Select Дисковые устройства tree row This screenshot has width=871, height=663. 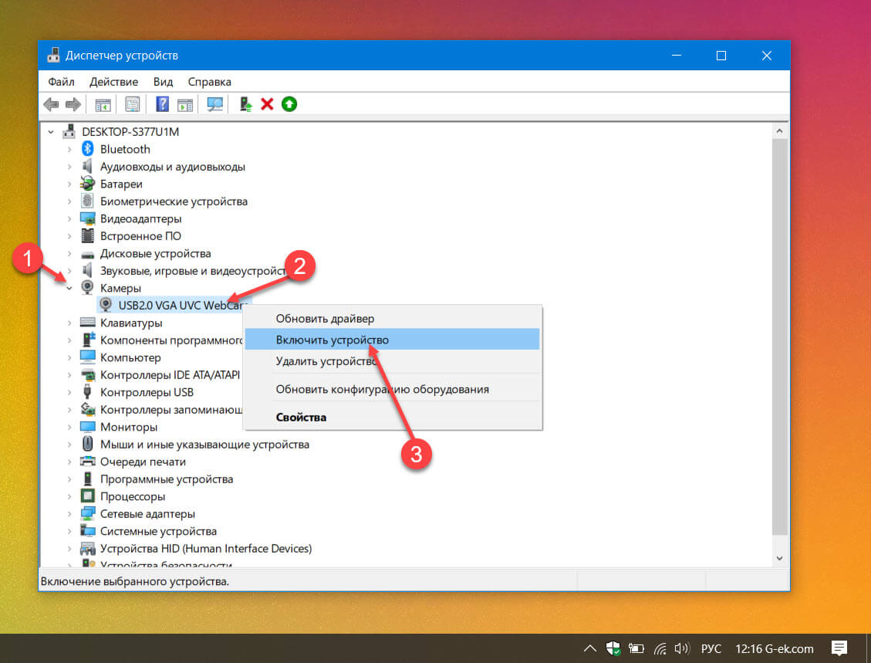156,253
